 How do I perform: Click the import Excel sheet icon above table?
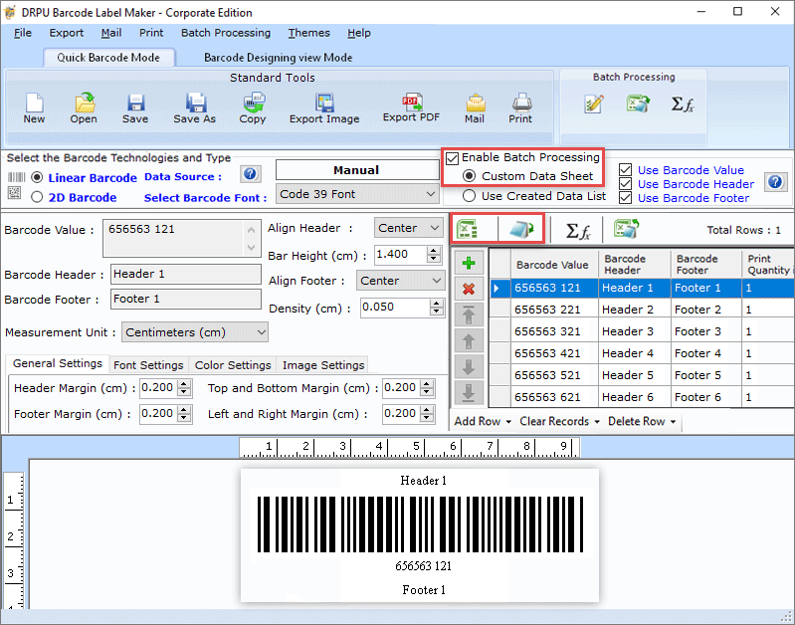(x=468, y=229)
